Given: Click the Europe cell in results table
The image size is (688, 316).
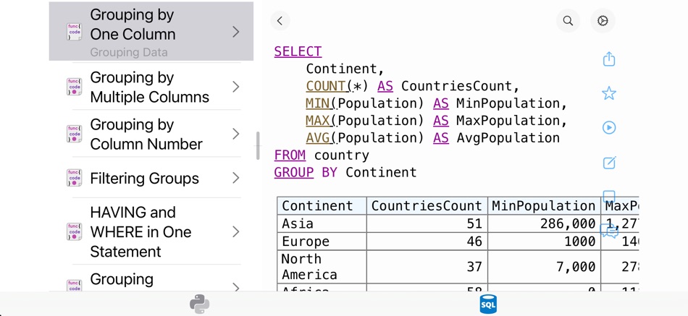Looking at the screenshot, I should (322, 242).
